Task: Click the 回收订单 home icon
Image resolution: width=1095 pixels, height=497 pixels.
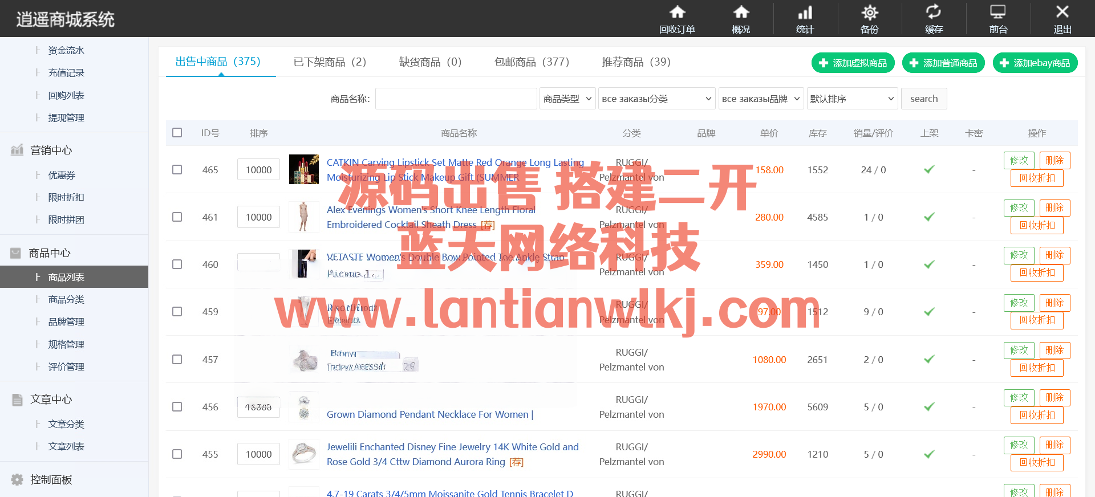Action: point(677,13)
